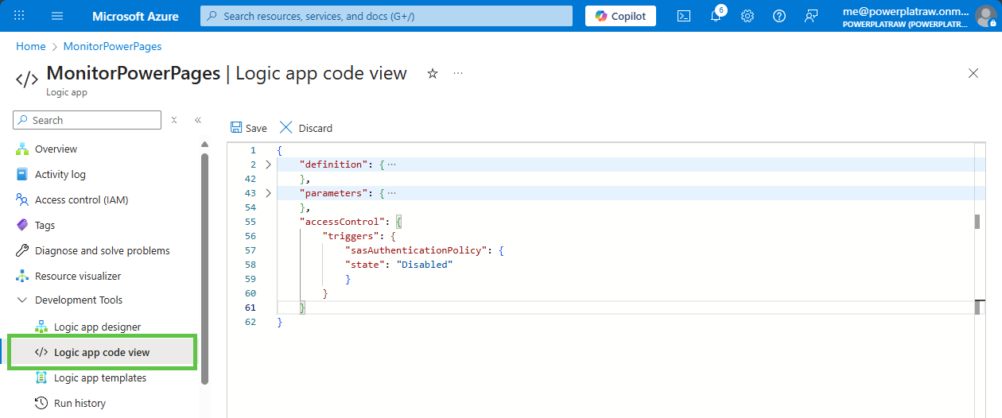Open the more options ellipsis by title

point(458,73)
